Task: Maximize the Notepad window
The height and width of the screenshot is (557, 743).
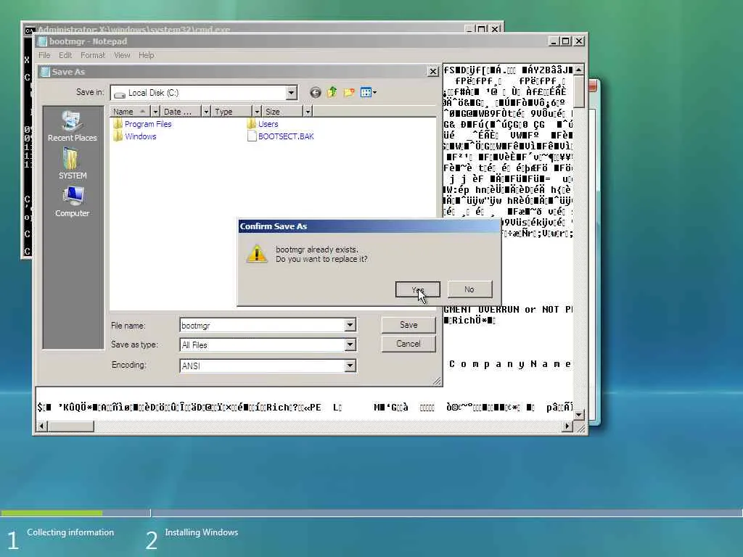Action: click(x=566, y=41)
